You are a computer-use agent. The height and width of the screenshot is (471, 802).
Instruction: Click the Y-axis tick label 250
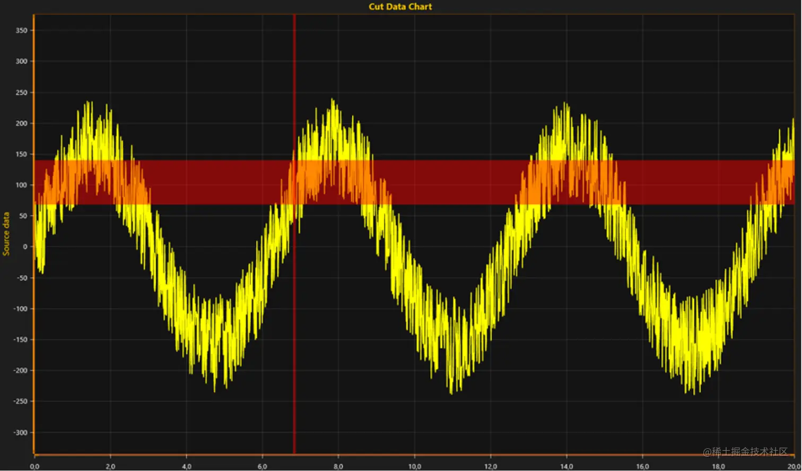pyautogui.click(x=21, y=92)
